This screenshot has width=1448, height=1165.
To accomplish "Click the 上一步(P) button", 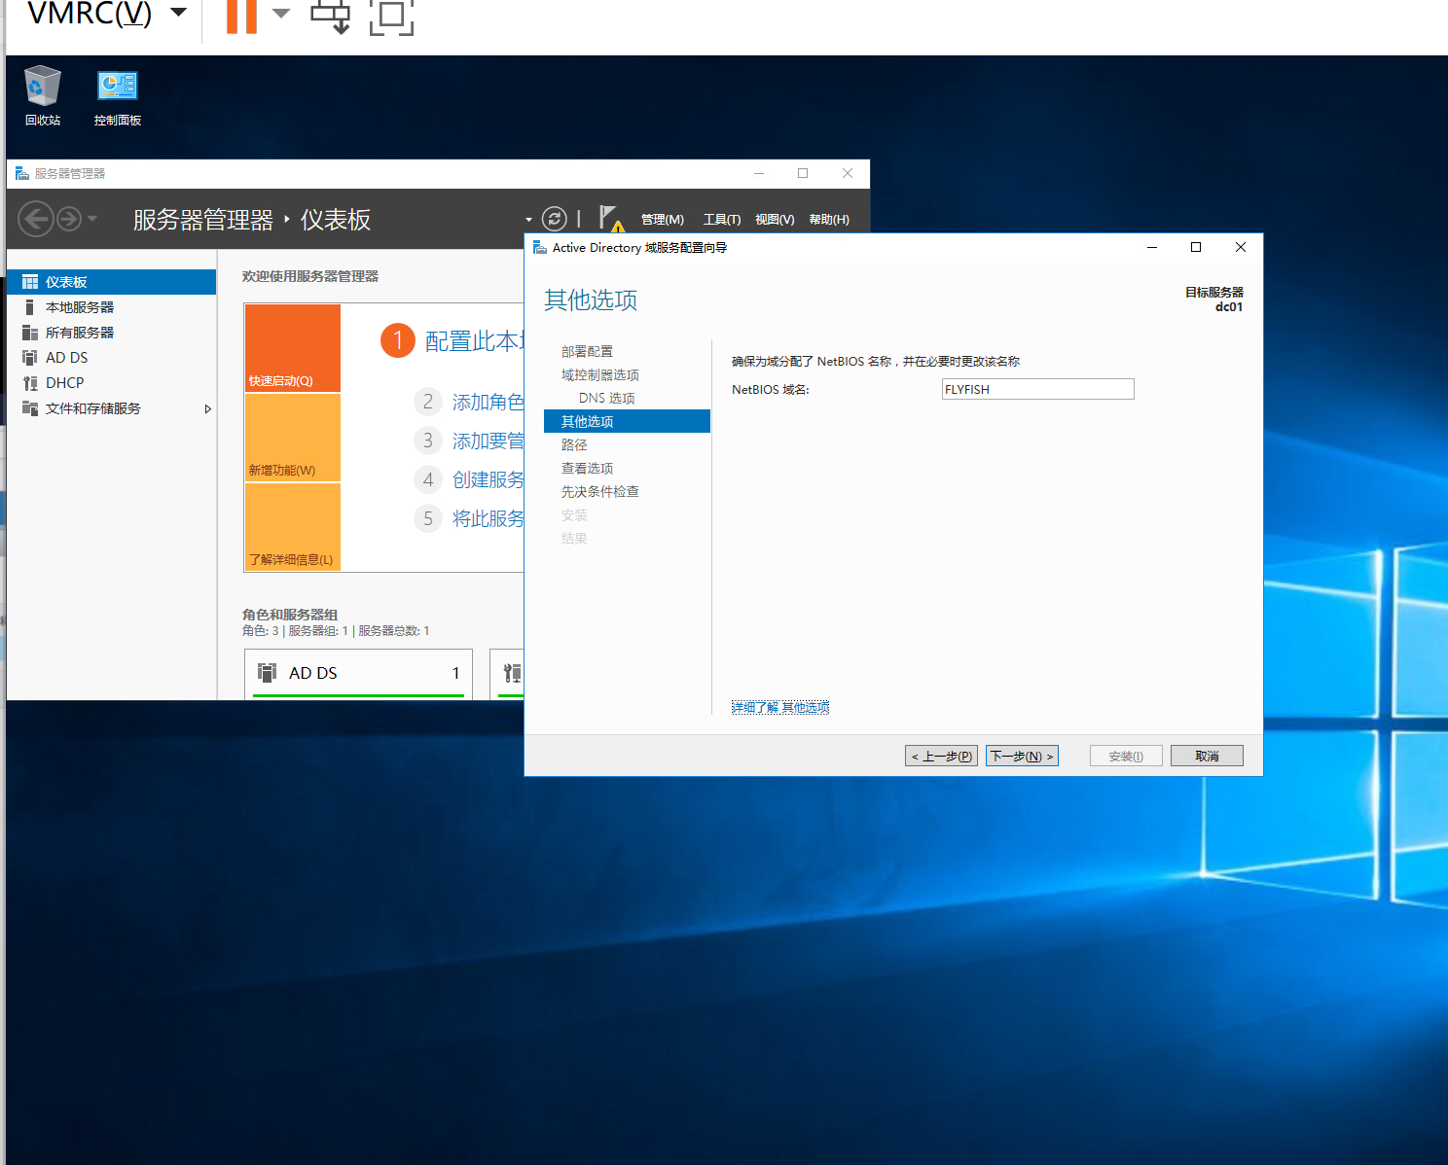I will click(x=941, y=756).
